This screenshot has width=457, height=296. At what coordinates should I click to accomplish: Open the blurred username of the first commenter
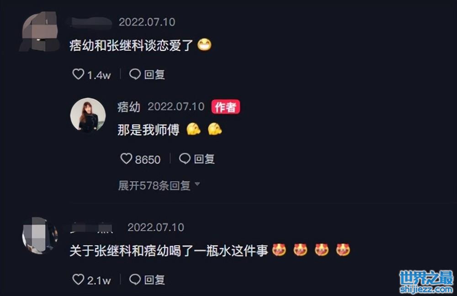pos(90,23)
